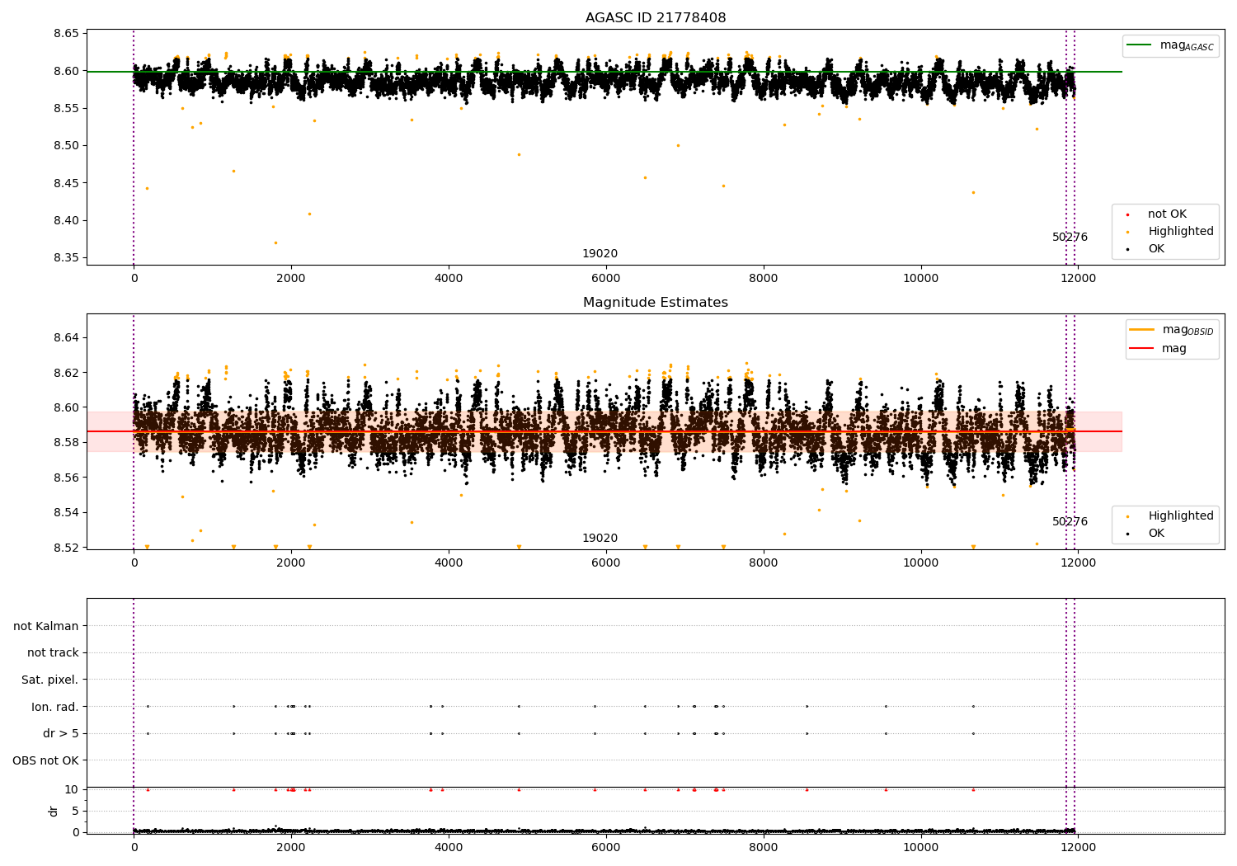Click "OK" in the Magnitude Estimates lower legend

coord(1156,534)
